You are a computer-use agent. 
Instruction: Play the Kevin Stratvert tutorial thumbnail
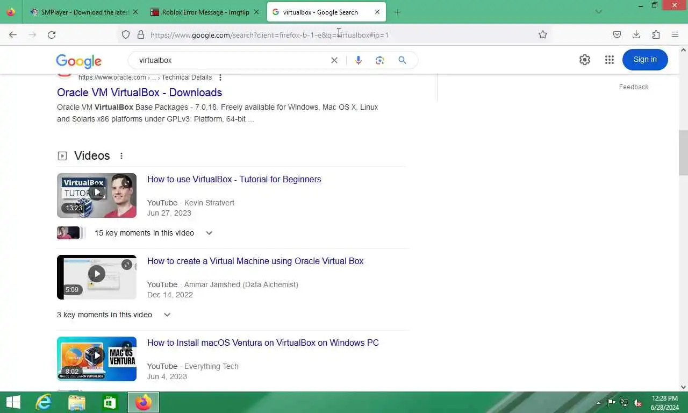[x=97, y=195]
